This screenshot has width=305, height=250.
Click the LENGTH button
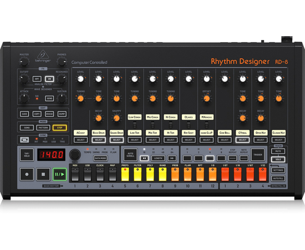(158, 158)
